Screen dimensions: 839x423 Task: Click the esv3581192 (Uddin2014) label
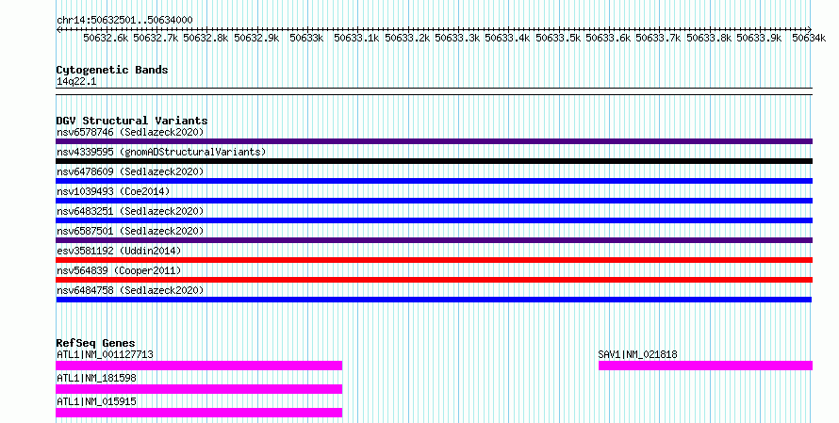[119, 251]
